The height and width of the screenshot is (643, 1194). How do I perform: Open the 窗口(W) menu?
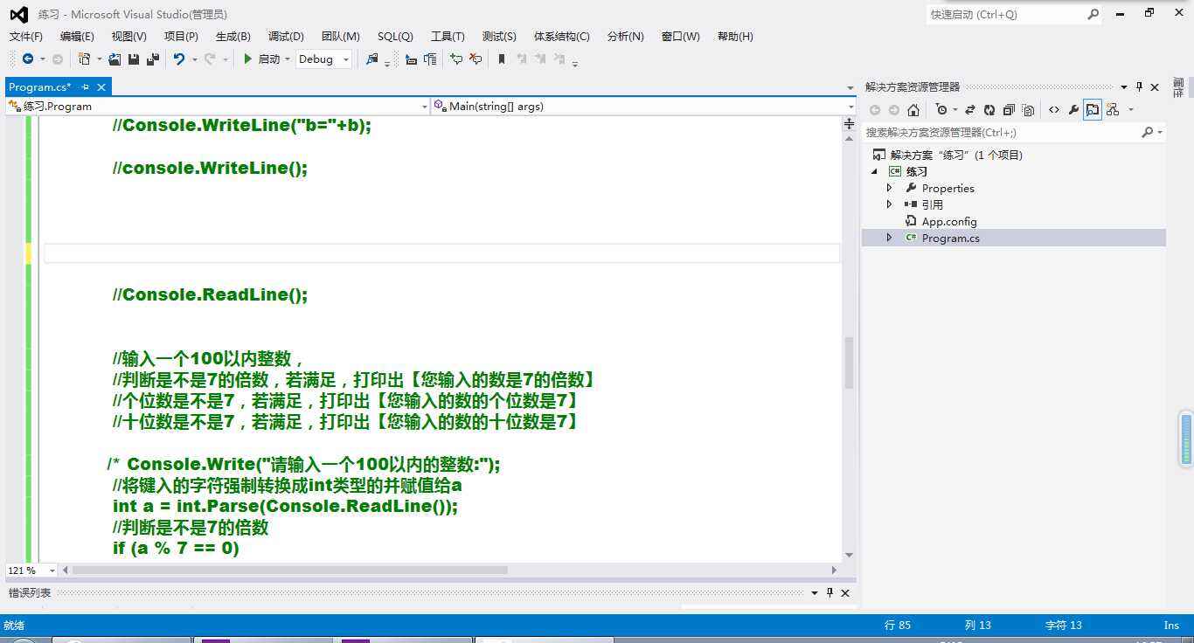point(681,36)
